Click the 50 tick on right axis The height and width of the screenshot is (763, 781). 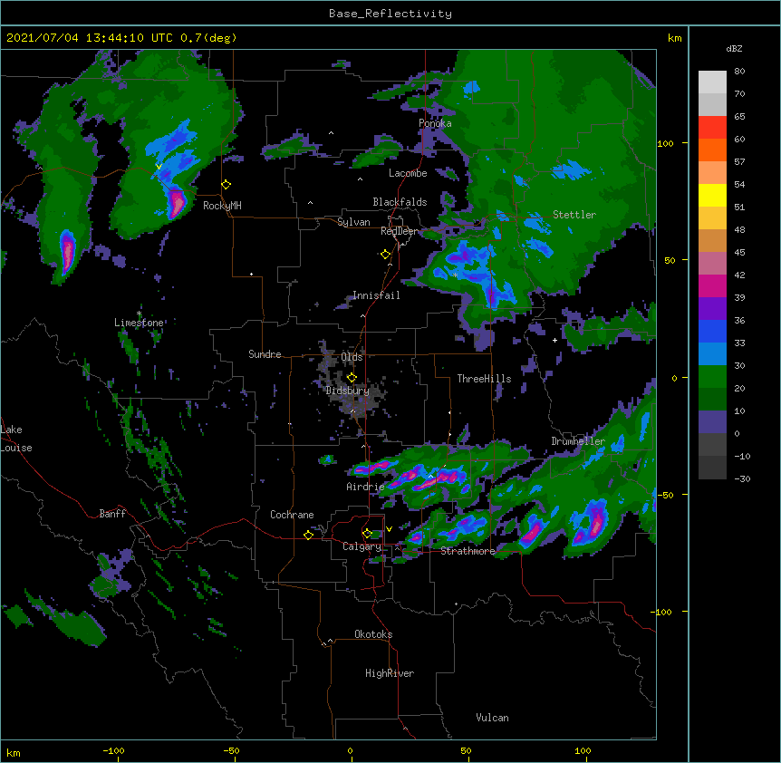tap(670, 260)
